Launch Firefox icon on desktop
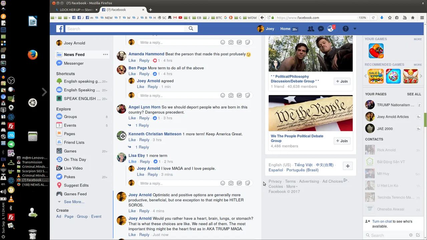Screen dimensions: 427x240 tap(32, 54)
